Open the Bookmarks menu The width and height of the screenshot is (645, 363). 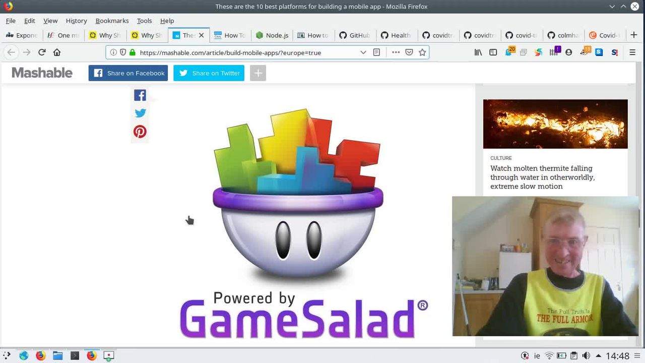[112, 21]
